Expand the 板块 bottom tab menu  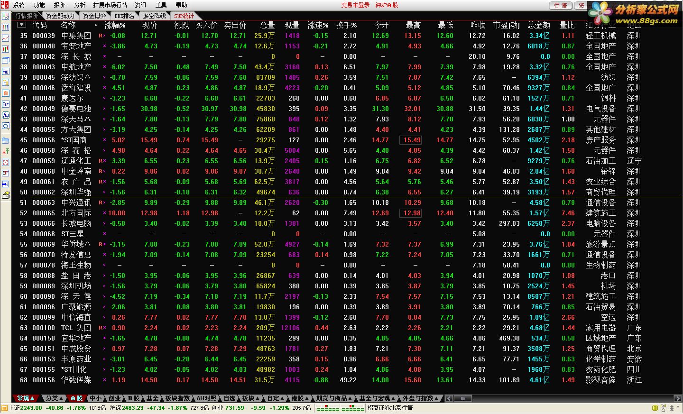[251, 398]
